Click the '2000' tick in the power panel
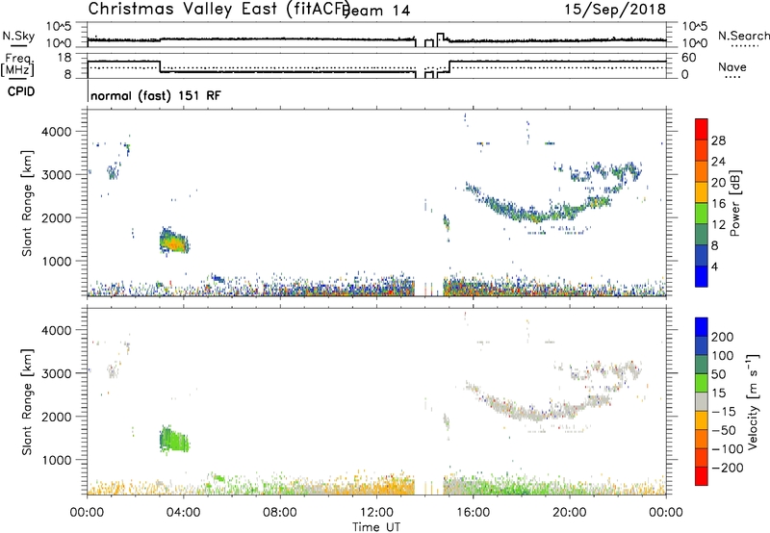770x533 pixels. click(57, 217)
